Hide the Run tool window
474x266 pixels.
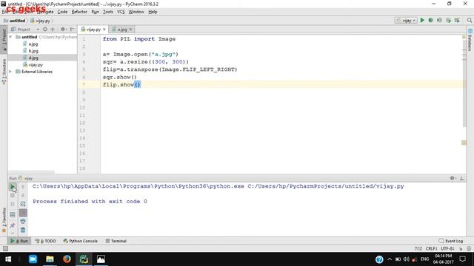pyautogui.click(x=462, y=178)
